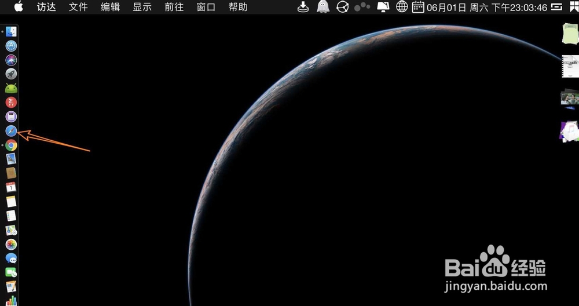Screen dimensions: 579x306
Task: Click the three gray dots menu bar icon
Action: pyautogui.click(x=362, y=6)
